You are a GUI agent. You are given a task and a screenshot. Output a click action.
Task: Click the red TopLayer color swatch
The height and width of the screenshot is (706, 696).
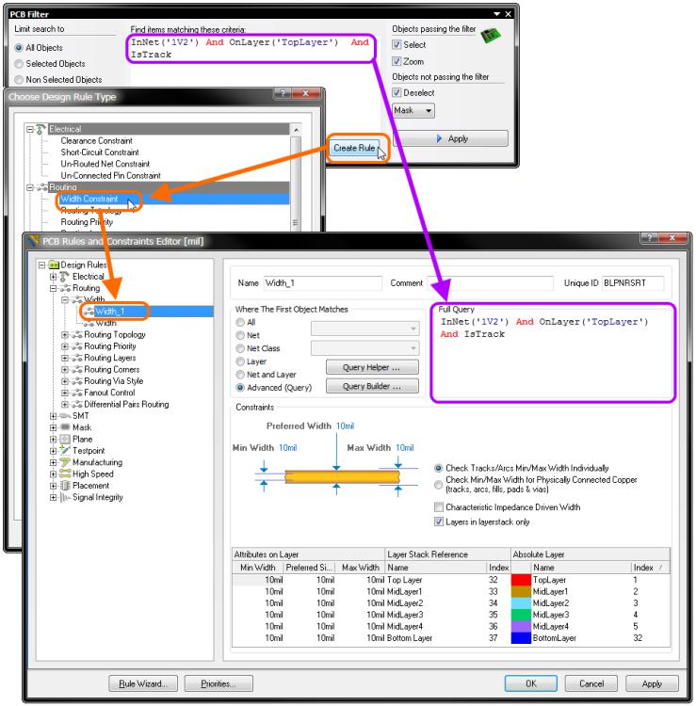519,581
